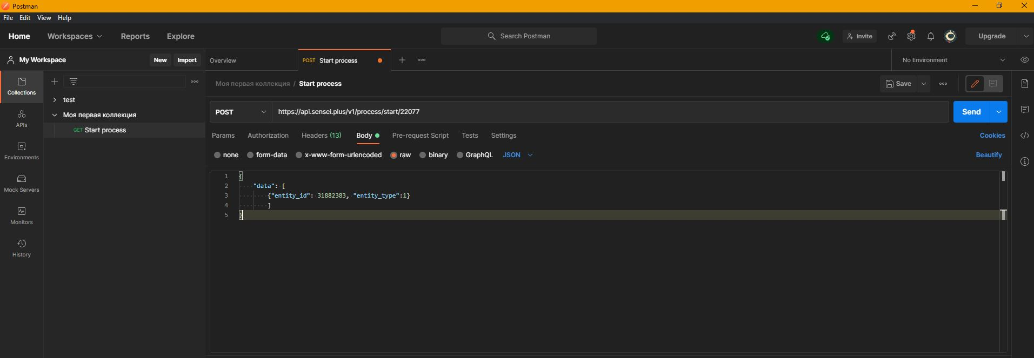This screenshot has height=358, width=1034.
Task: Open the request info icon
Action: point(1025,161)
